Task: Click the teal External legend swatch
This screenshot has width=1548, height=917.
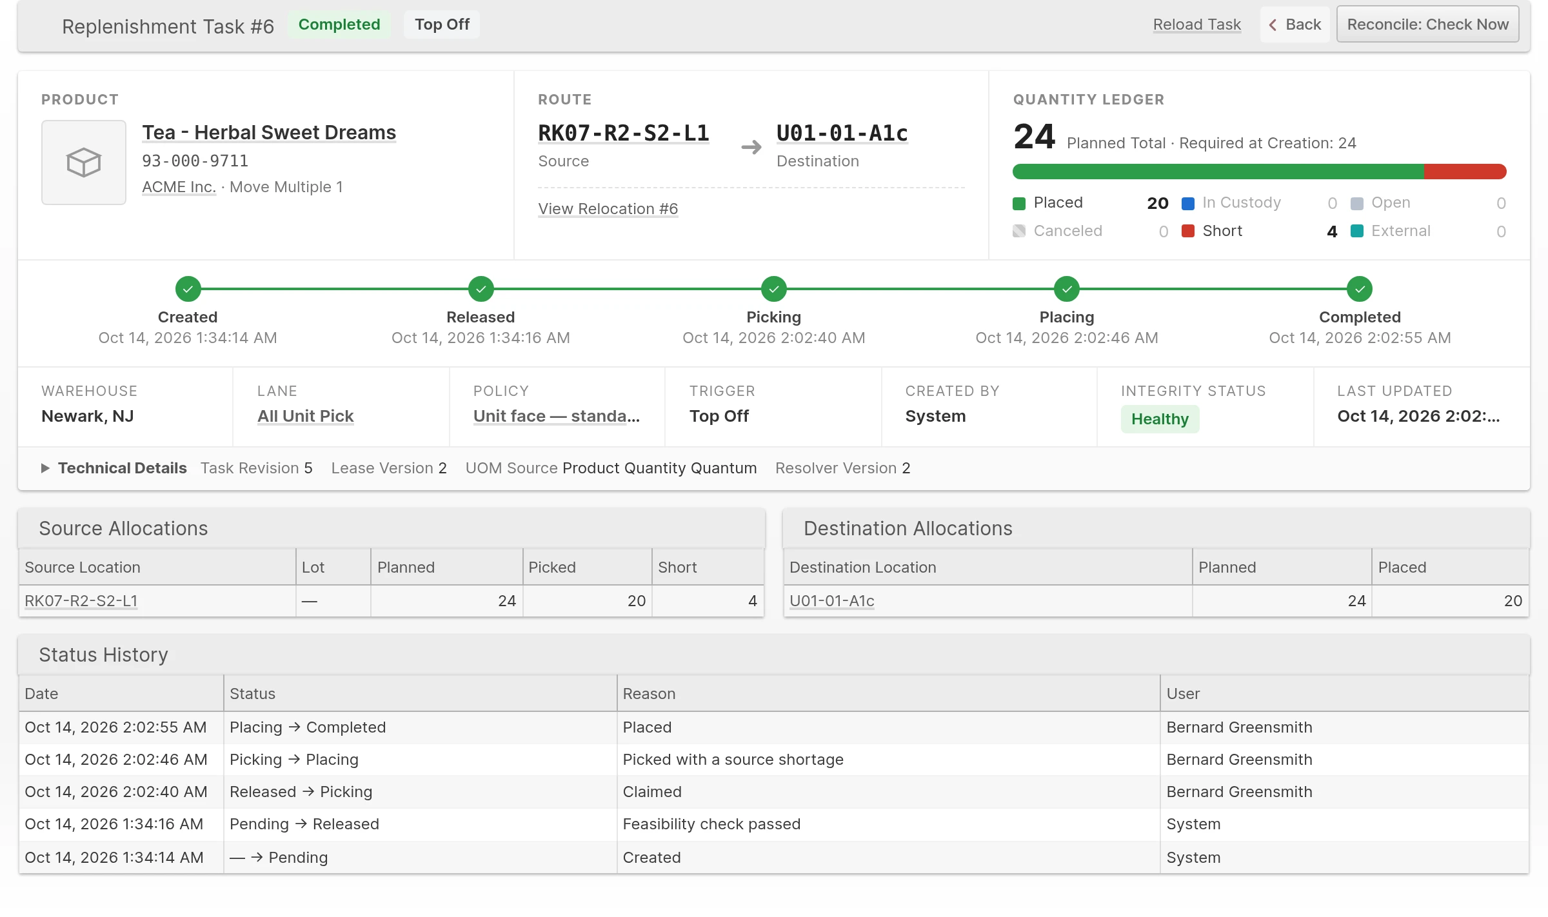Action: tap(1357, 231)
